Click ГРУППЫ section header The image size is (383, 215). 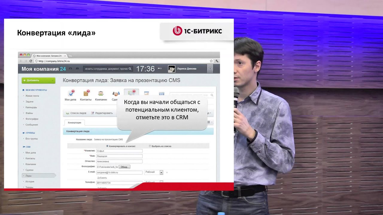coord(30,133)
